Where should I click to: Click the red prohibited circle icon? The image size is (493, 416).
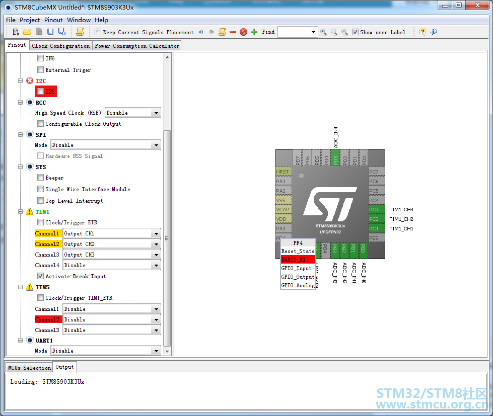coord(243,32)
